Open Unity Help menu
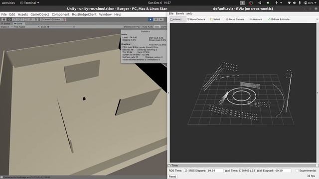 [118, 14]
